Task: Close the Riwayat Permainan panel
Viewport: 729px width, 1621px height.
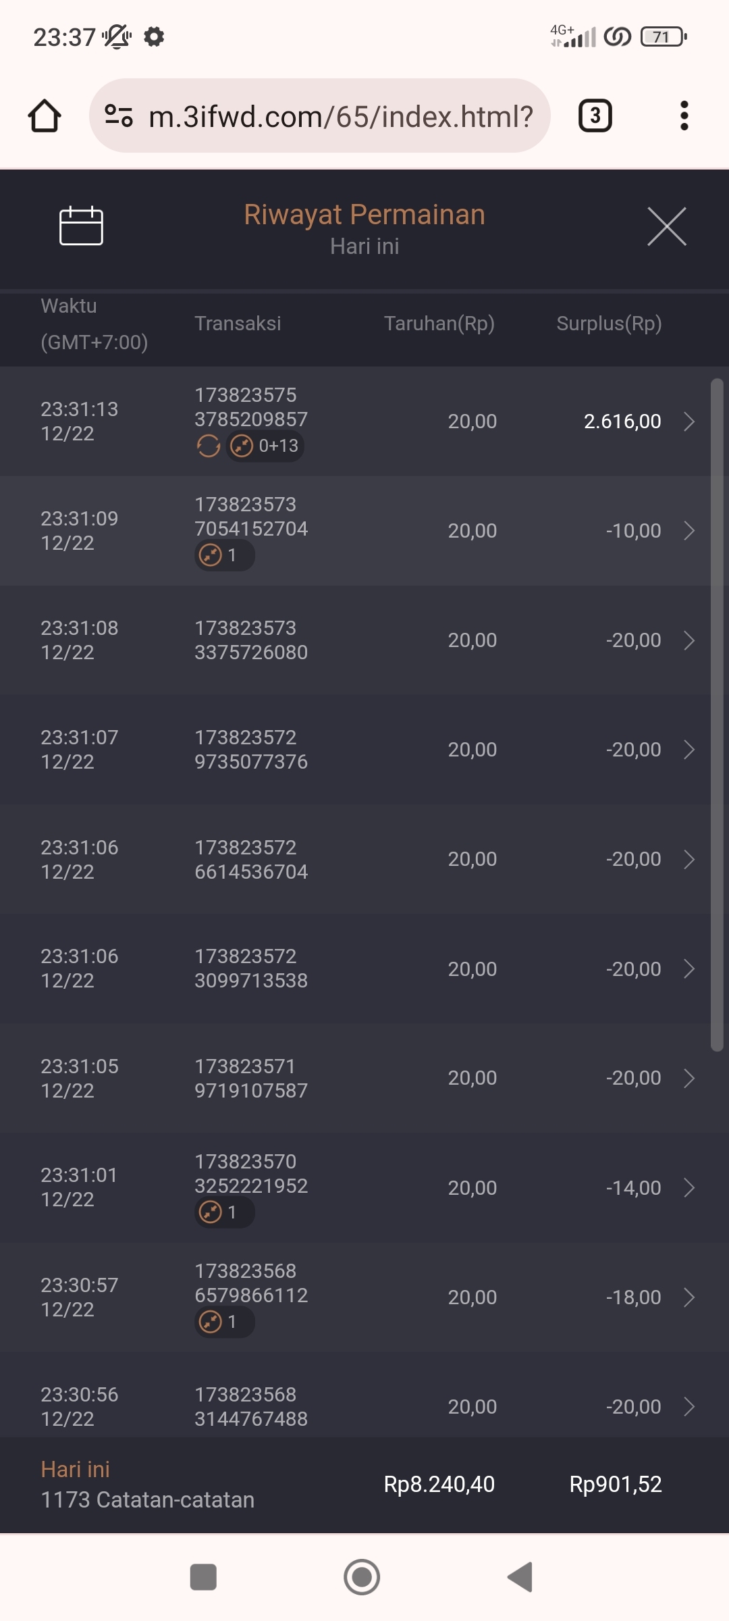Action: 666,227
